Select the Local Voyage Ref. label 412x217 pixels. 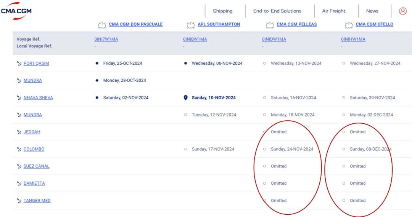[x=34, y=46]
